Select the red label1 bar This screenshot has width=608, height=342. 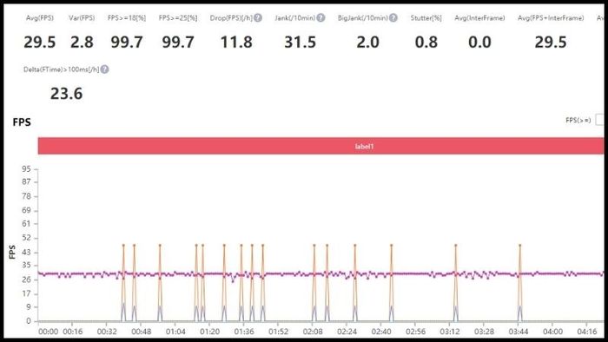pos(321,146)
